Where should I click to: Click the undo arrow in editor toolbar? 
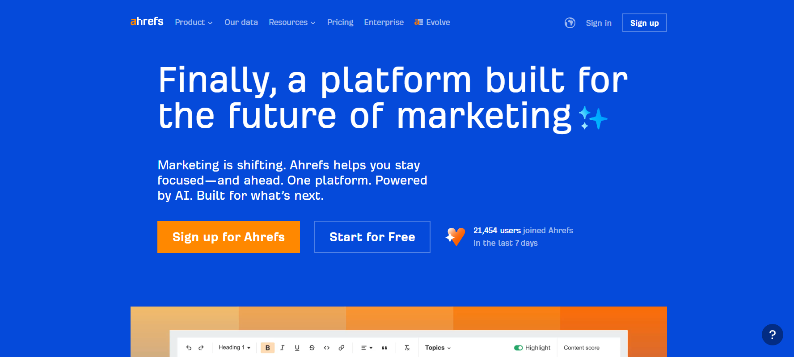pos(189,348)
